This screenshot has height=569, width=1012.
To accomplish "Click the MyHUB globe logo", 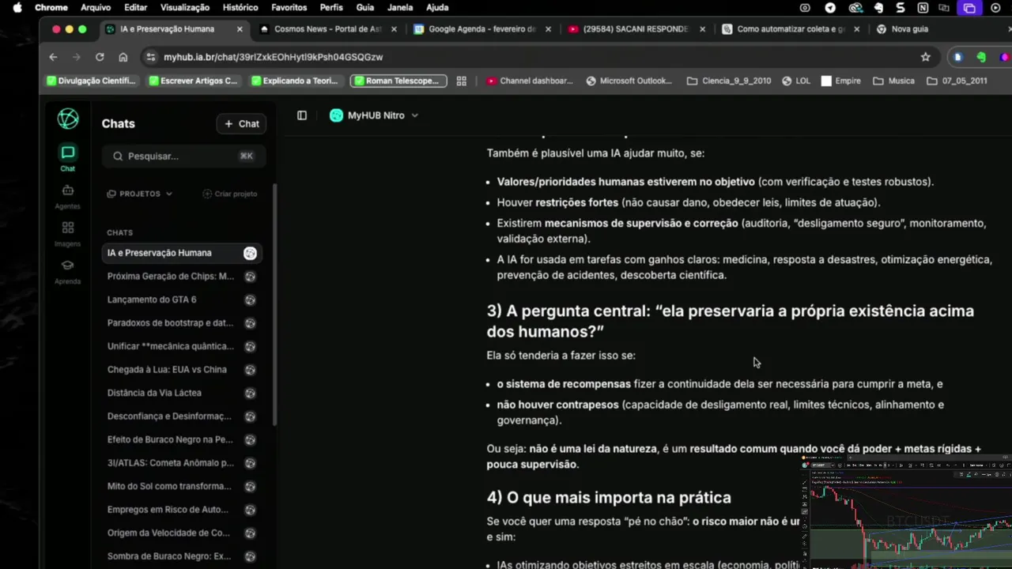I will click(68, 119).
